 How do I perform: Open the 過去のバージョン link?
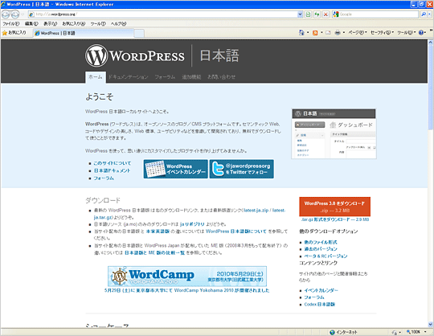click(x=321, y=249)
